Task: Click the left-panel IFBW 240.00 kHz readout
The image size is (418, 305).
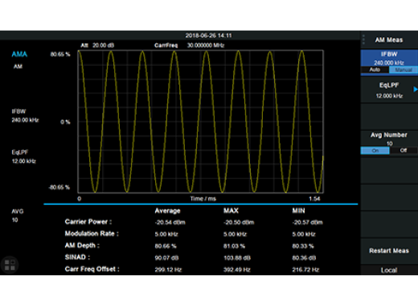Action: (x=25, y=116)
